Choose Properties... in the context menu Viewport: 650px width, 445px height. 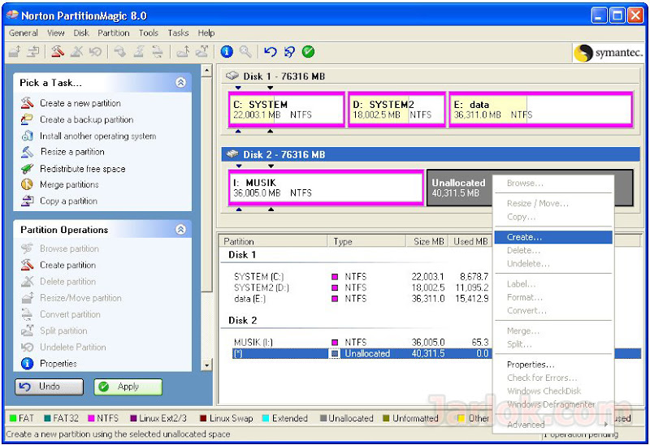click(553, 365)
